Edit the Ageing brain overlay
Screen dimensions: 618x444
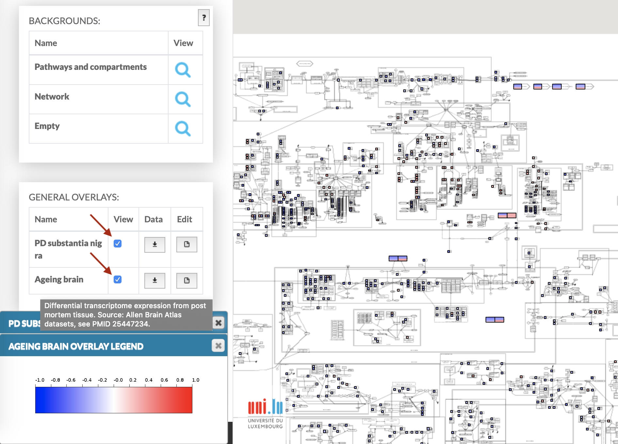pyautogui.click(x=187, y=280)
